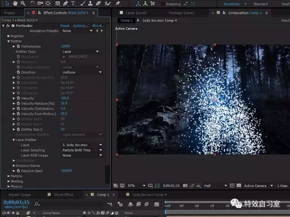Open Layer RGB Usage dropdown
The height and width of the screenshot is (217, 290).
(x=82, y=156)
